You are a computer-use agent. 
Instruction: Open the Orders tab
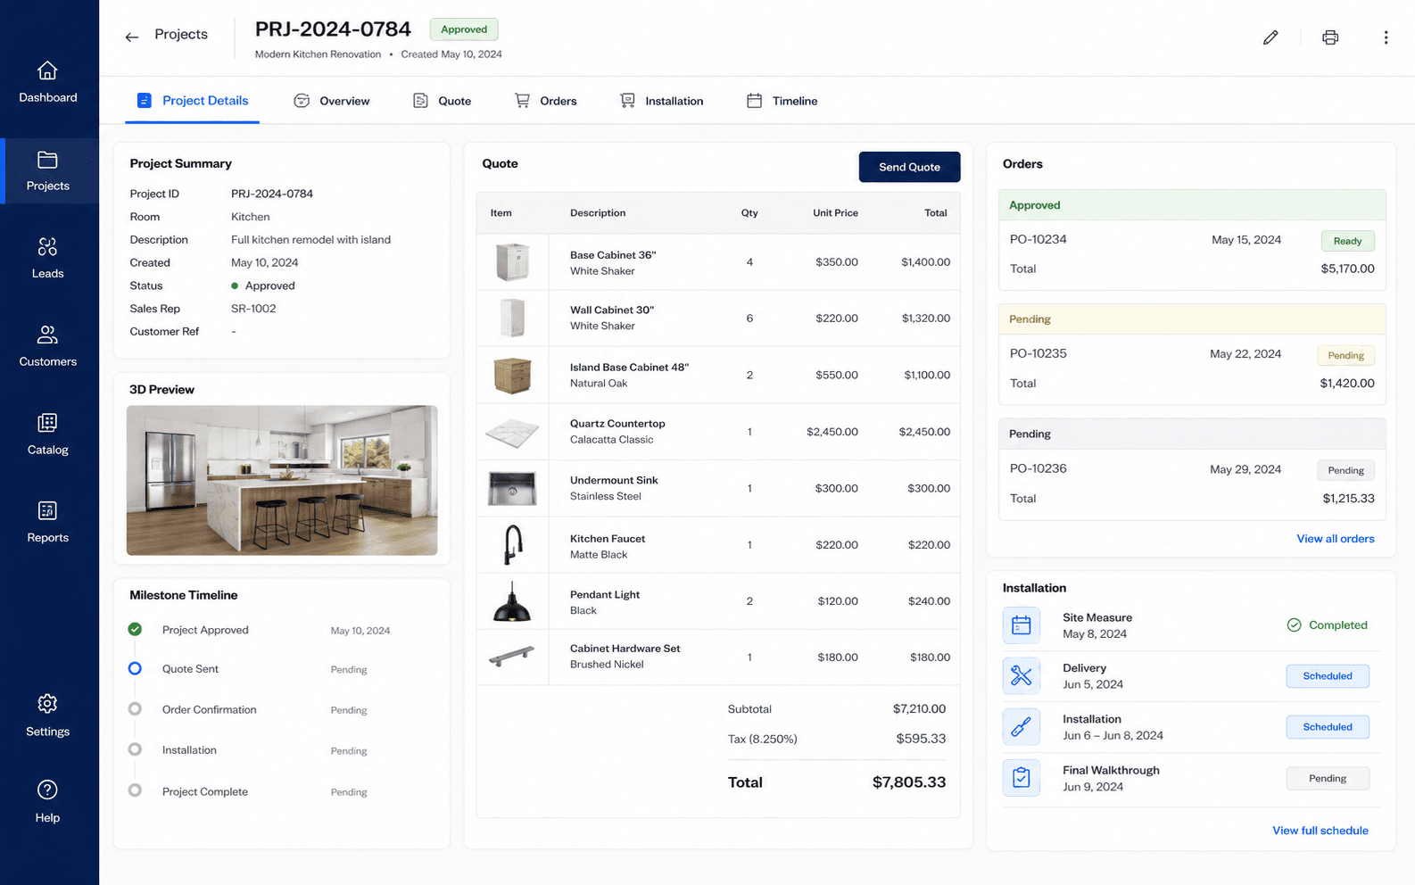(x=546, y=101)
